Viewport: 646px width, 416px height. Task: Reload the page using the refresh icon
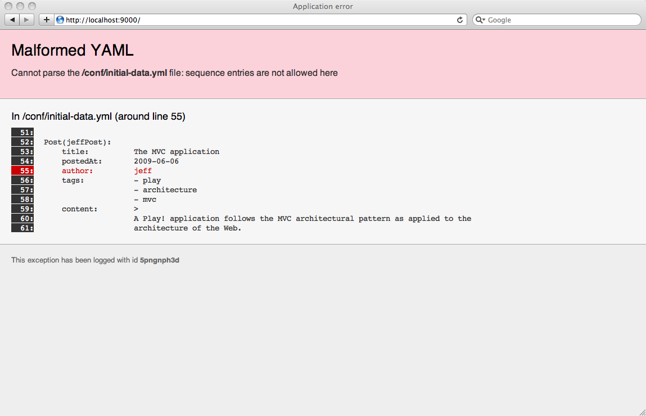[460, 20]
